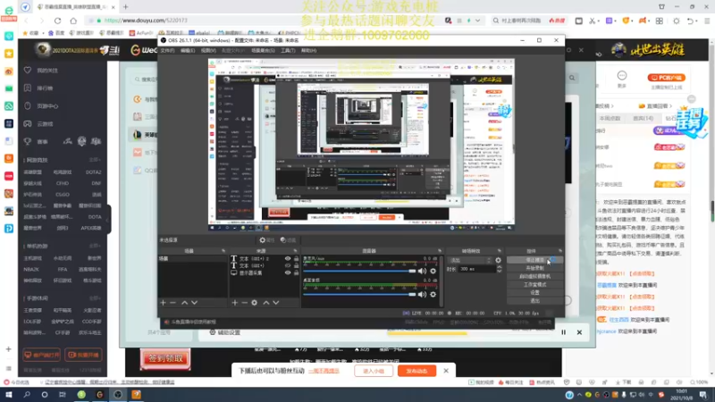Open the 属性 properties button above docks
Screen dimensions: 715x402
coord(266,240)
